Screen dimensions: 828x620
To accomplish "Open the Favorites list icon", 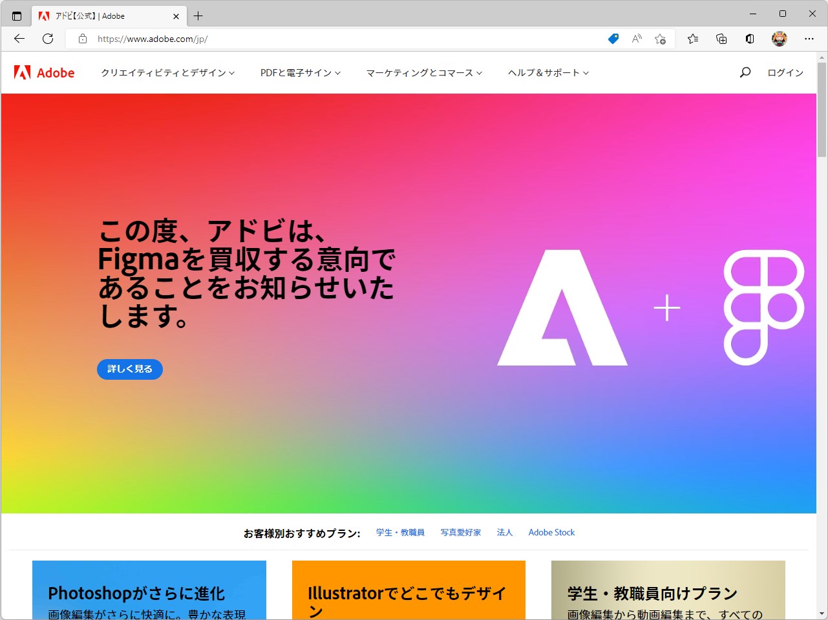I will [x=693, y=39].
